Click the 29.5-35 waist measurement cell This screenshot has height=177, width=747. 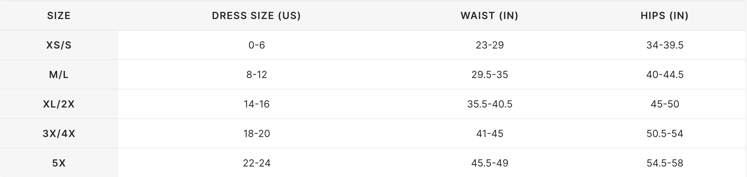[x=489, y=74]
